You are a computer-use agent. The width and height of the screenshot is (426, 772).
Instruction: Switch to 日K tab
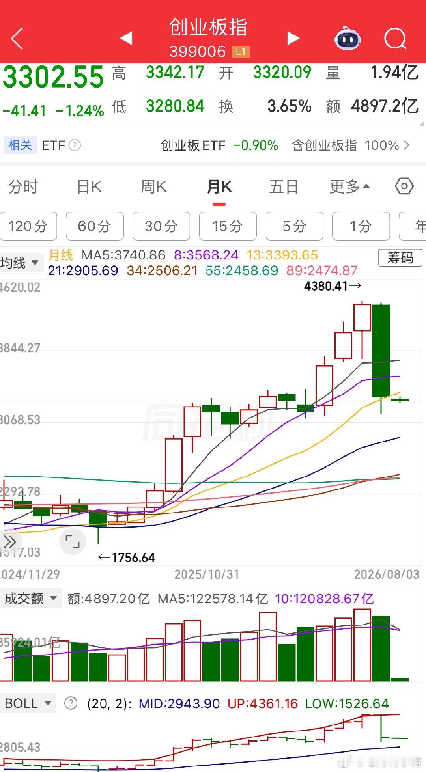89,186
